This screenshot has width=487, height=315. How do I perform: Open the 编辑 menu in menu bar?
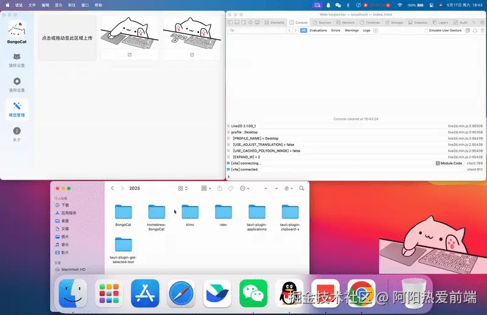[x=45, y=5]
